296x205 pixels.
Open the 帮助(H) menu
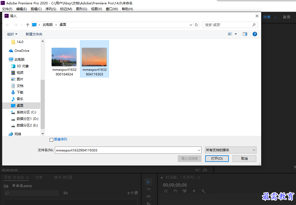[127, 9]
